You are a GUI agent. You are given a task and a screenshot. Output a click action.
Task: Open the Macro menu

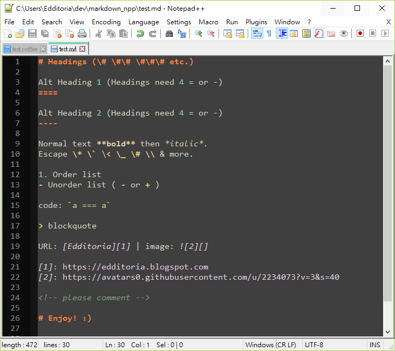[x=208, y=22]
